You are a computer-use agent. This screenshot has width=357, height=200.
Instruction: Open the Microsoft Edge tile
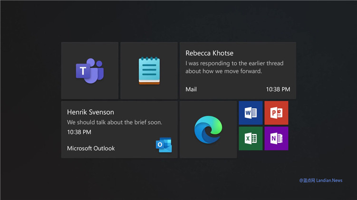pyautogui.click(x=208, y=130)
